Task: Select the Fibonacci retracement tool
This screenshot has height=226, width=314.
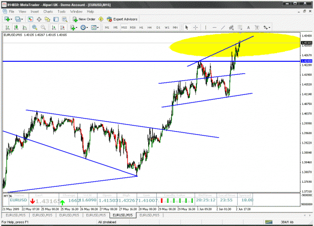Action: (x=240, y=28)
